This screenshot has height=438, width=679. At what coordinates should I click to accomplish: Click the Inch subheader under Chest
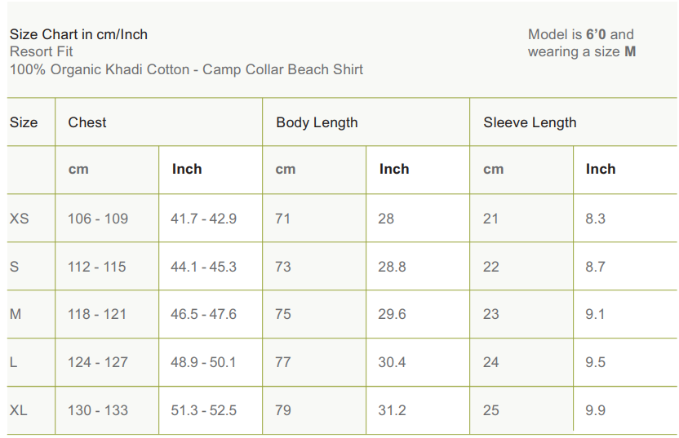[x=187, y=169]
